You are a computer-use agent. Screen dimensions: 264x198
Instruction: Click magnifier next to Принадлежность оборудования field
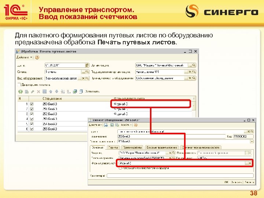click(194, 78)
